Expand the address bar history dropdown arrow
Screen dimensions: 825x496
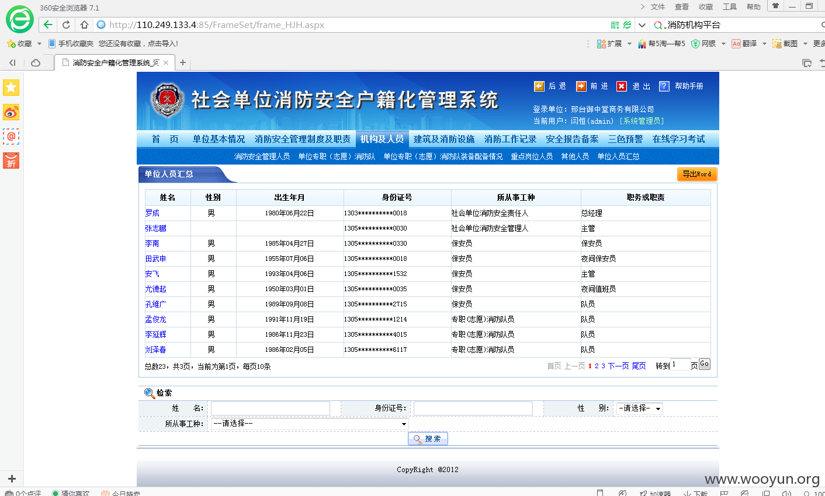642,25
